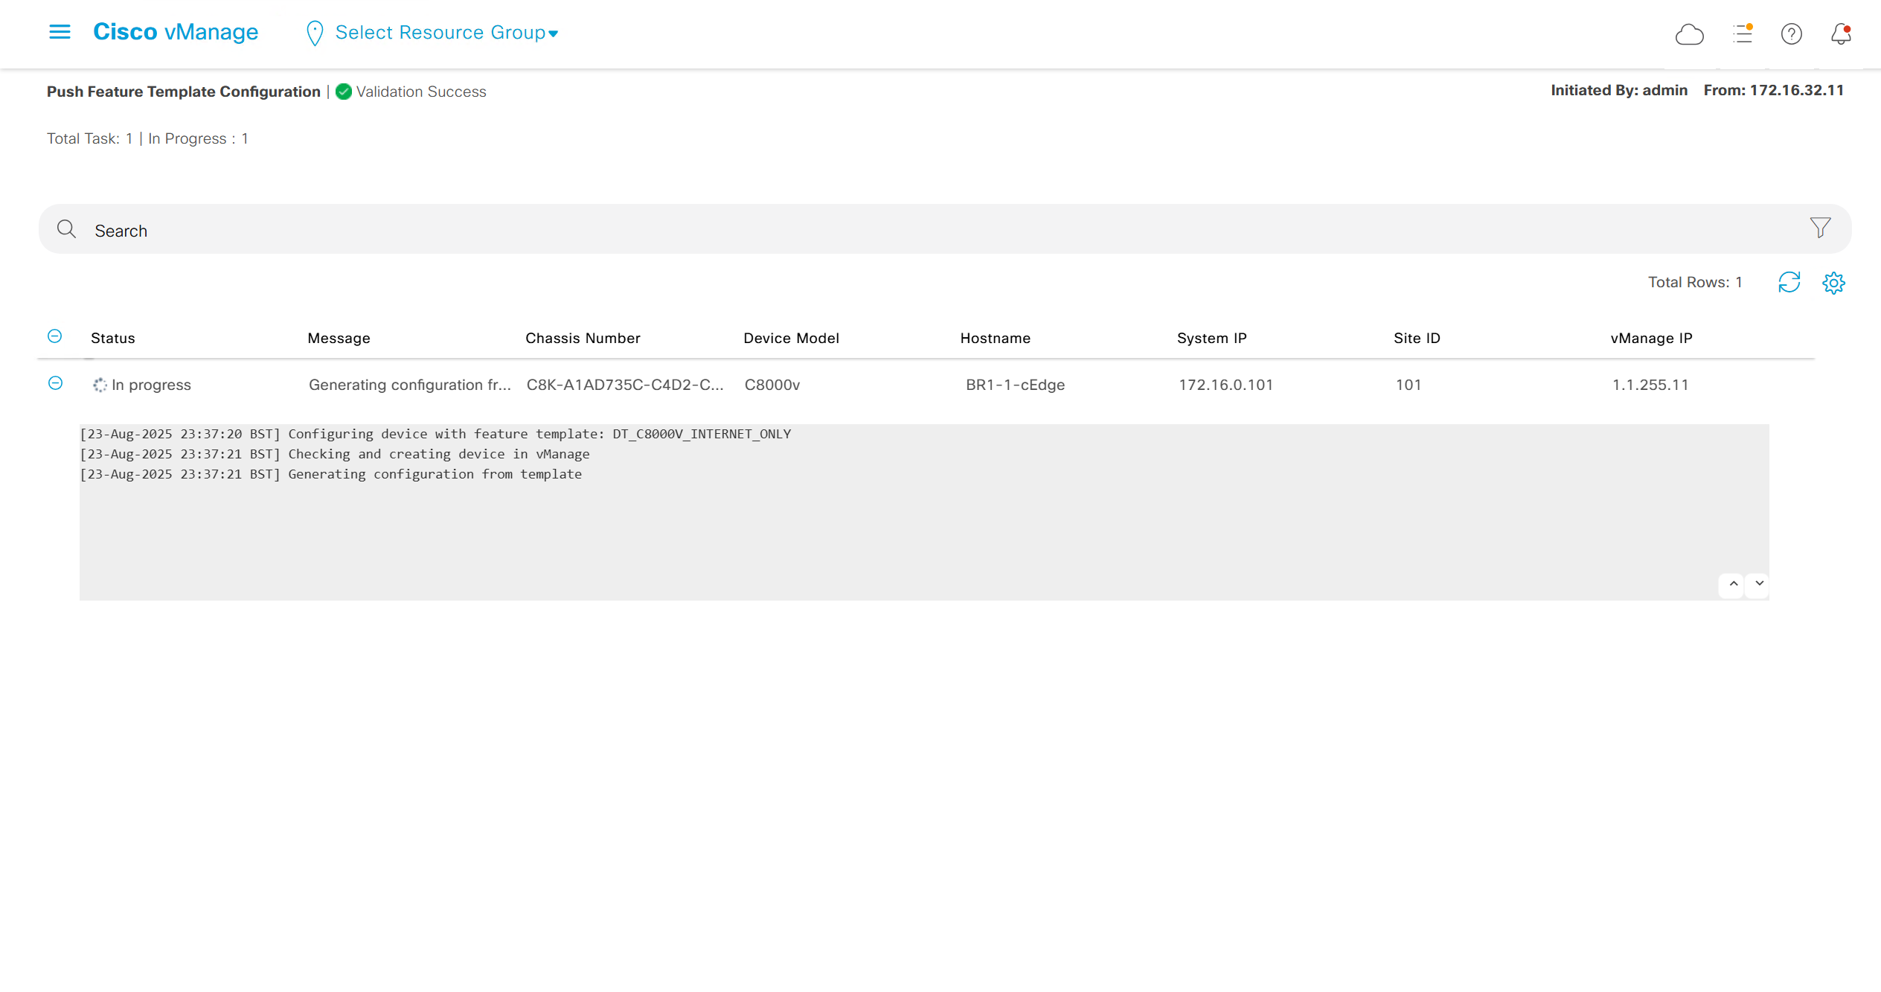
Task: Open the help question mark icon
Action: 1791,34
